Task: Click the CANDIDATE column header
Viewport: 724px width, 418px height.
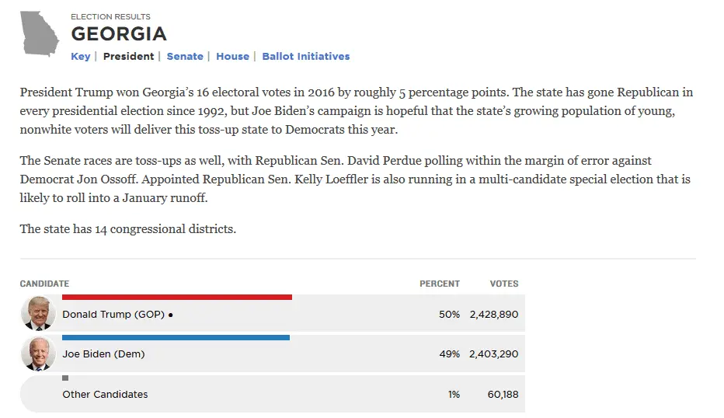Action: [44, 284]
